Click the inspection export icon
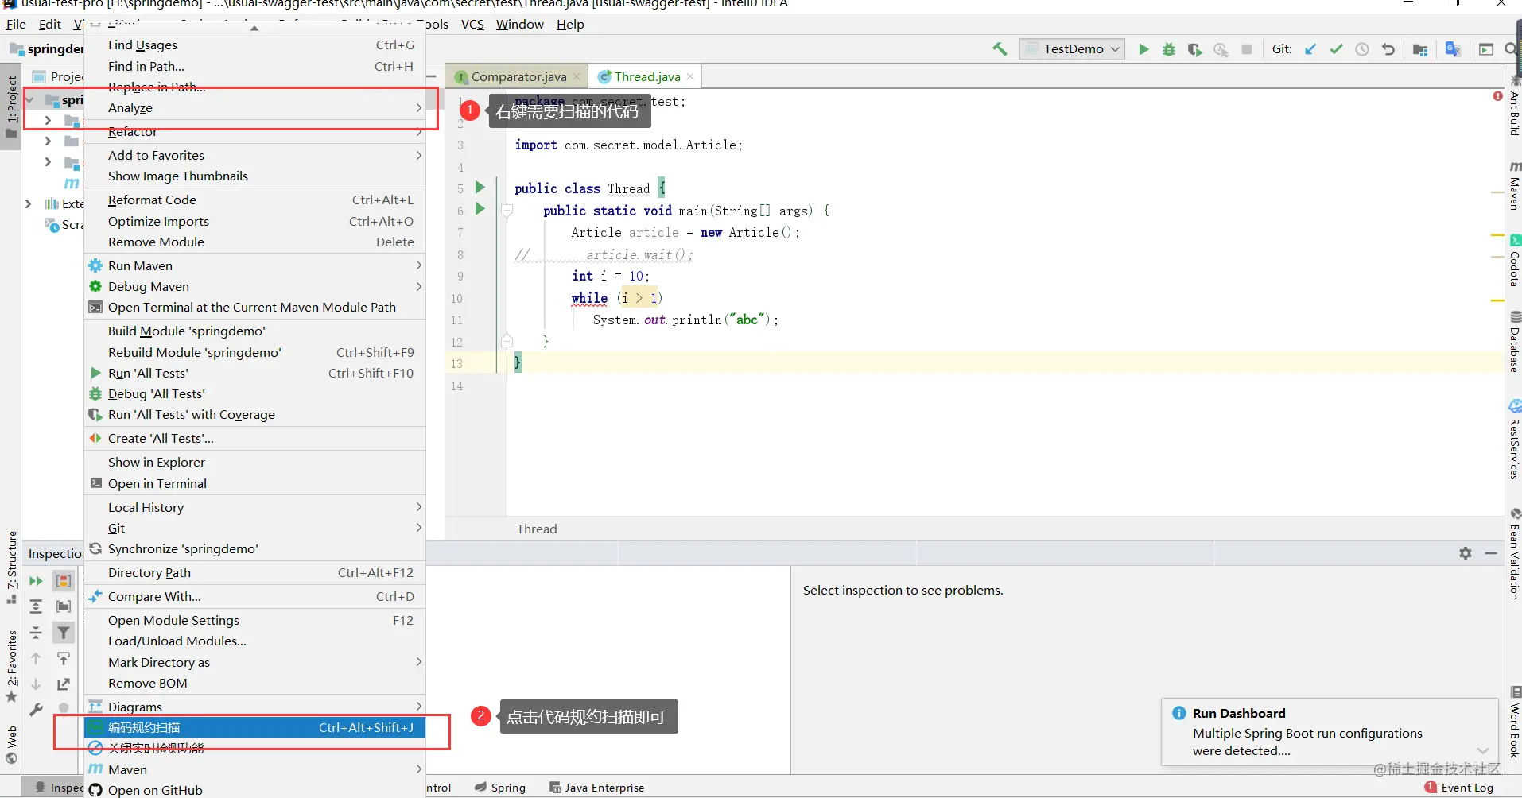This screenshot has width=1522, height=798. click(64, 684)
